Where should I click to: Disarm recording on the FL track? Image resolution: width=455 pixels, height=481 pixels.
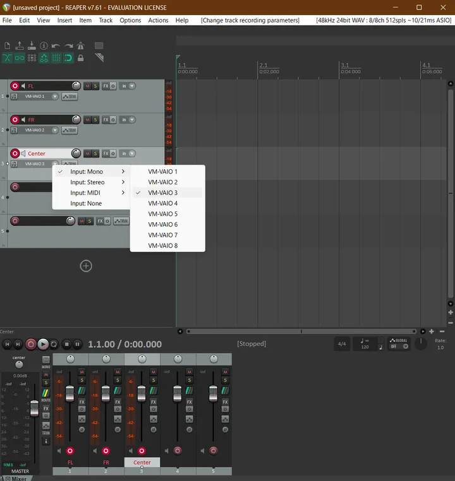[x=15, y=86]
